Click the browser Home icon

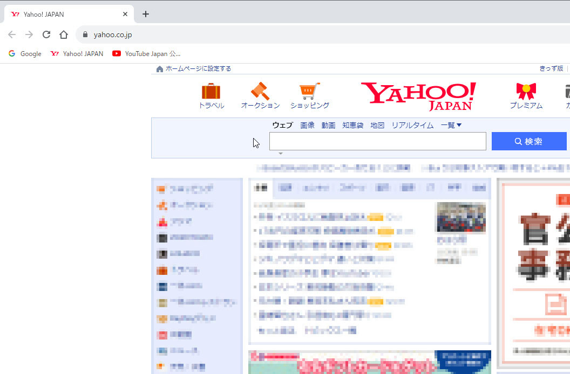[x=63, y=33]
